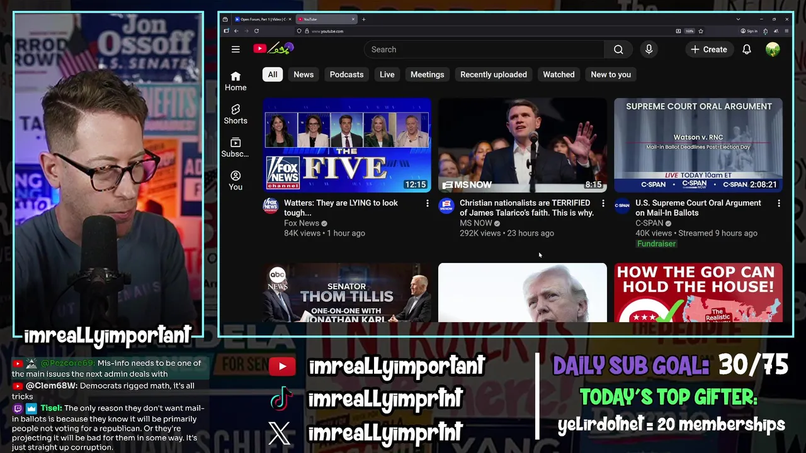
Task: Click C-SPAN channel avatar
Action: pyautogui.click(x=622, y=206)
